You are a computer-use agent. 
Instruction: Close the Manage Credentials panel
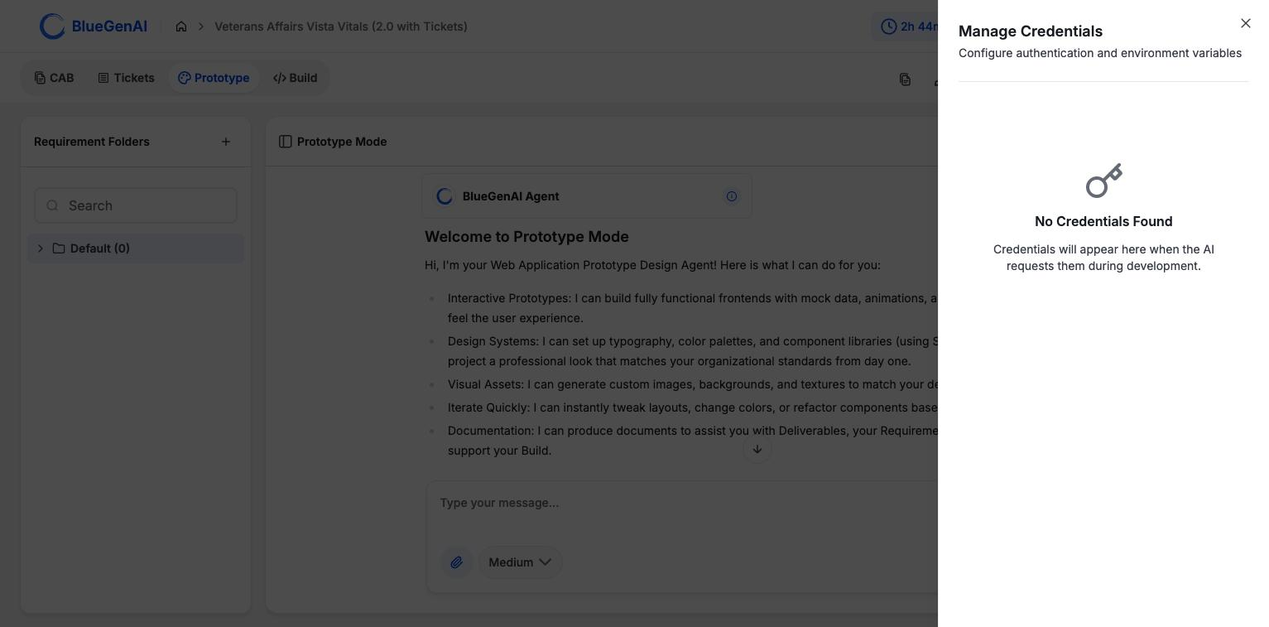[1246, 23]
